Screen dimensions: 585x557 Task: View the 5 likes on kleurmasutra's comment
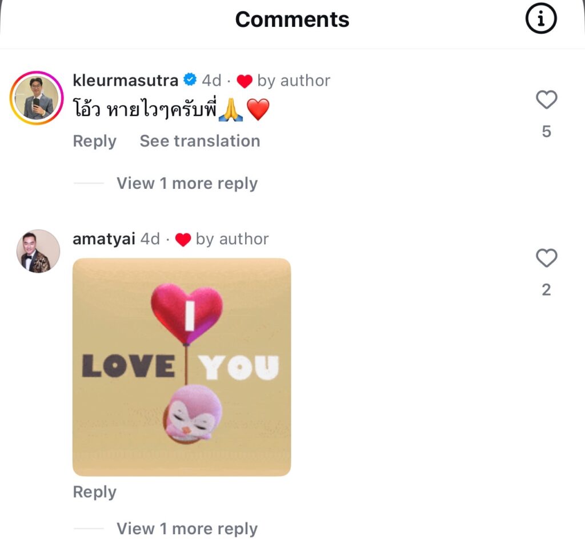pyautogui.click(x=546, y=132)
